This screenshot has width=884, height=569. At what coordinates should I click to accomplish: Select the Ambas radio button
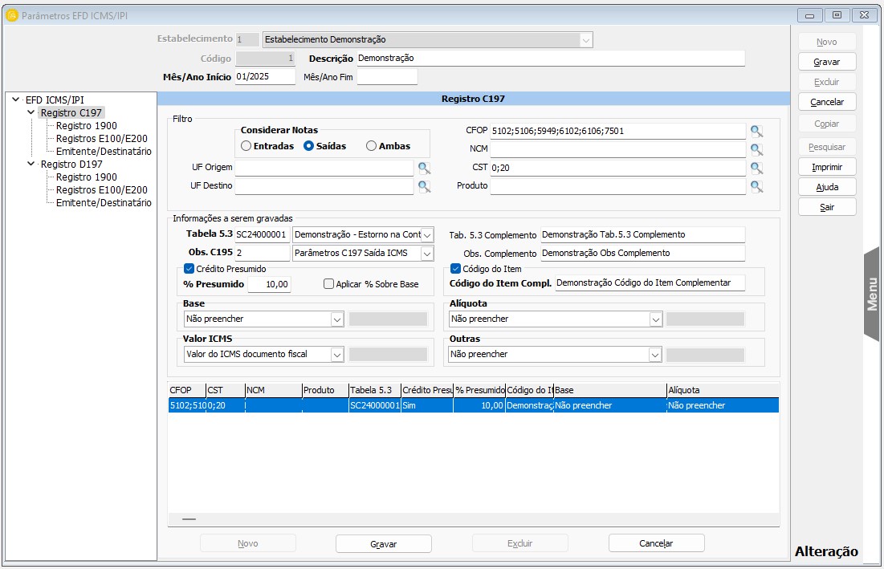(x=371, y=146)
